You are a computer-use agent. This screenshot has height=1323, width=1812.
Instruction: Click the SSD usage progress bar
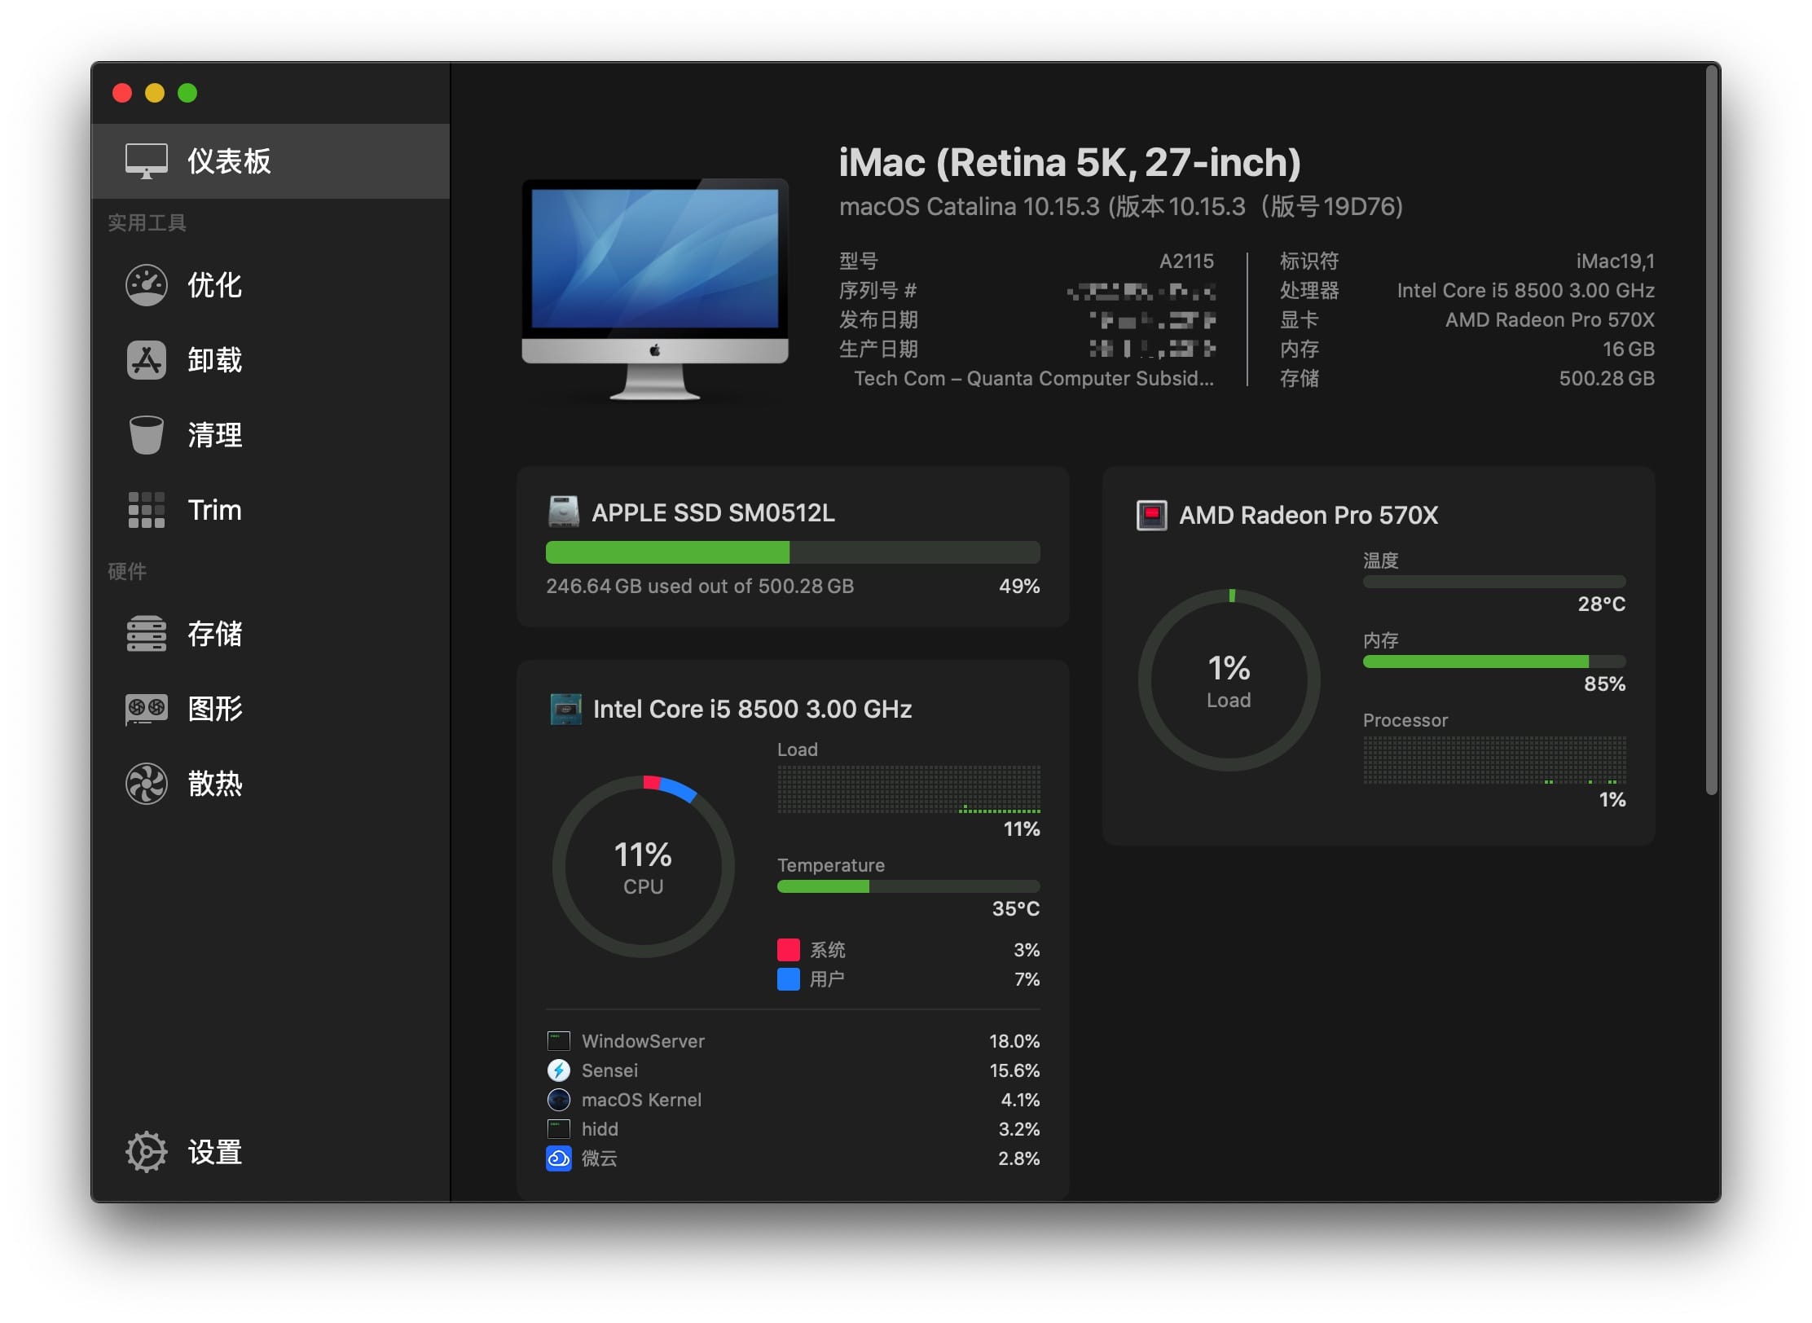(x=792, y=552)
